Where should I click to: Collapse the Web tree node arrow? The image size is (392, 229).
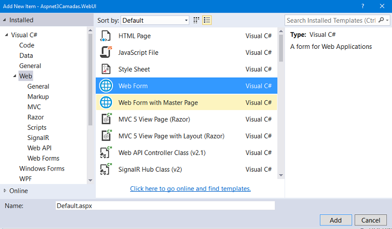(x=15, y=76)
